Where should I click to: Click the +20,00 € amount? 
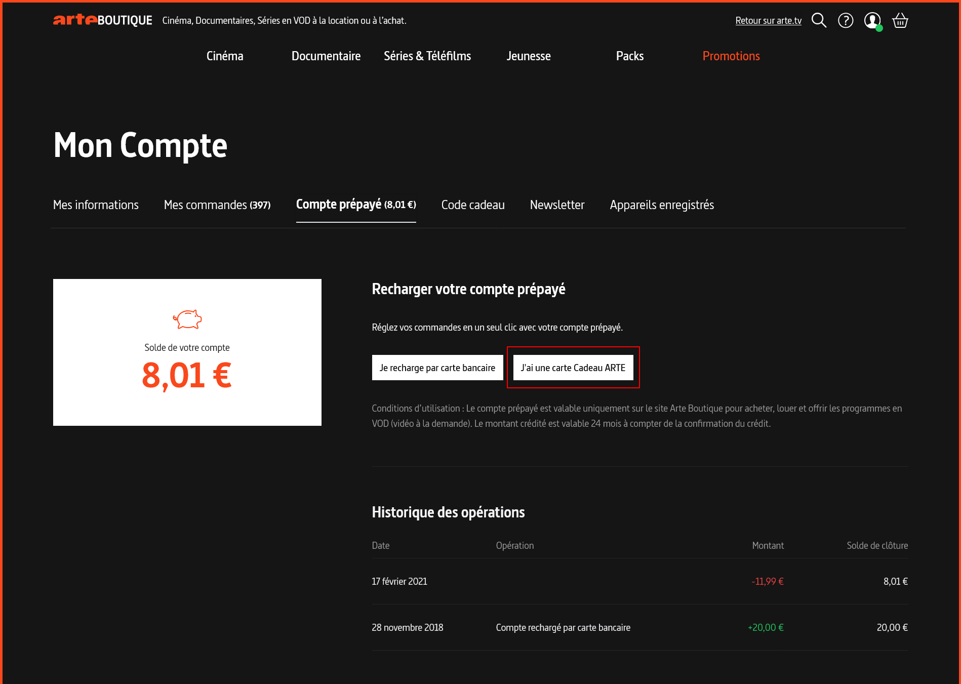766,627
